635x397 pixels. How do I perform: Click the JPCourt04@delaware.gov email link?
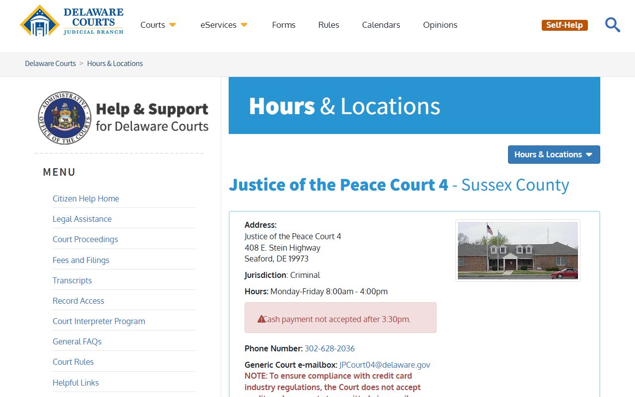(384, 365)
